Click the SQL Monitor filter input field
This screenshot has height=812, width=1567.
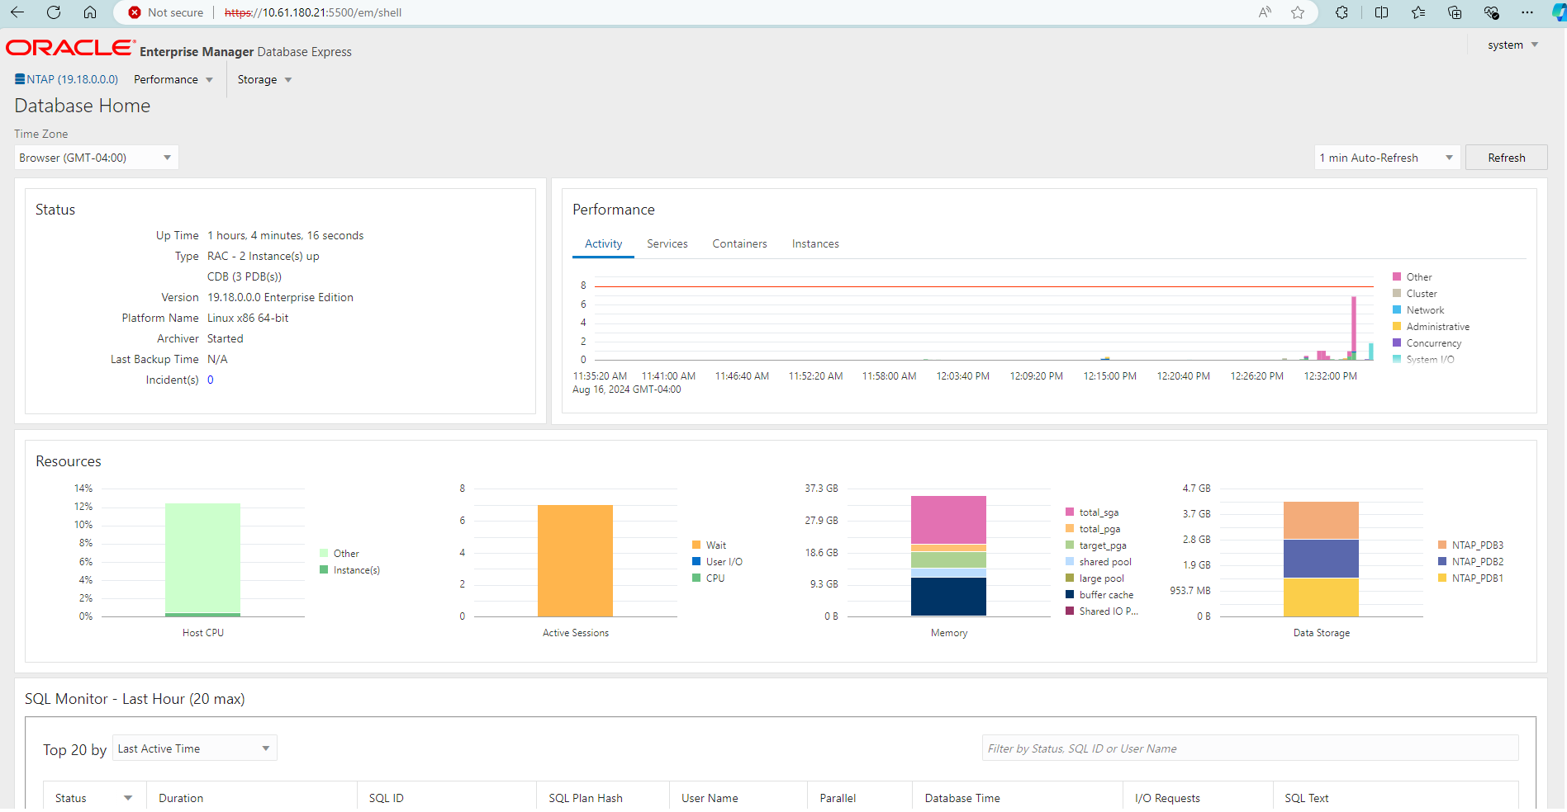click(1249, 748)
